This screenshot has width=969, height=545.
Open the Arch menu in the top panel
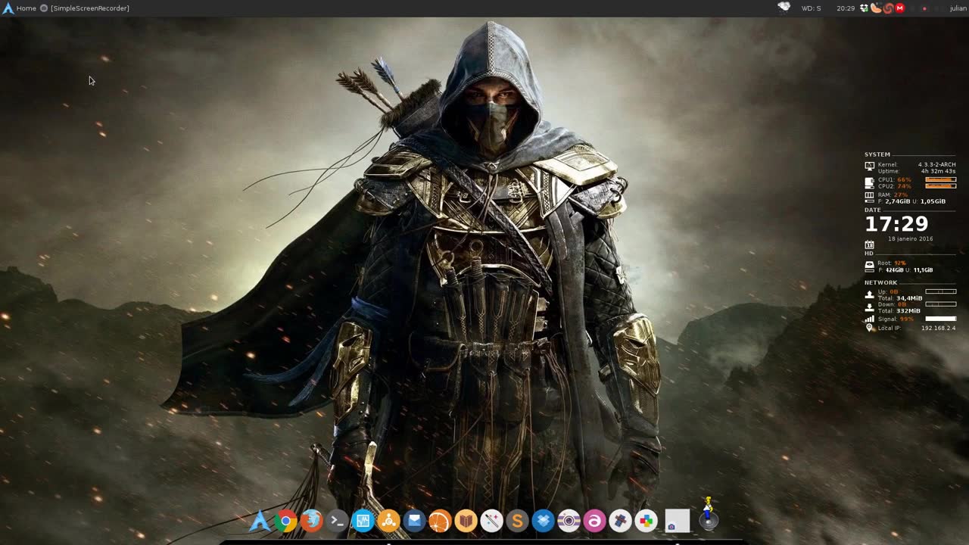pos(8,8)
